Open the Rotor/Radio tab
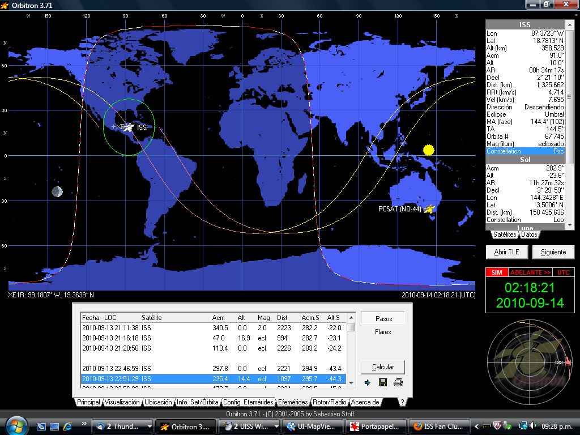Viewport: 580px width, 435px height. (x=330, y=402)
